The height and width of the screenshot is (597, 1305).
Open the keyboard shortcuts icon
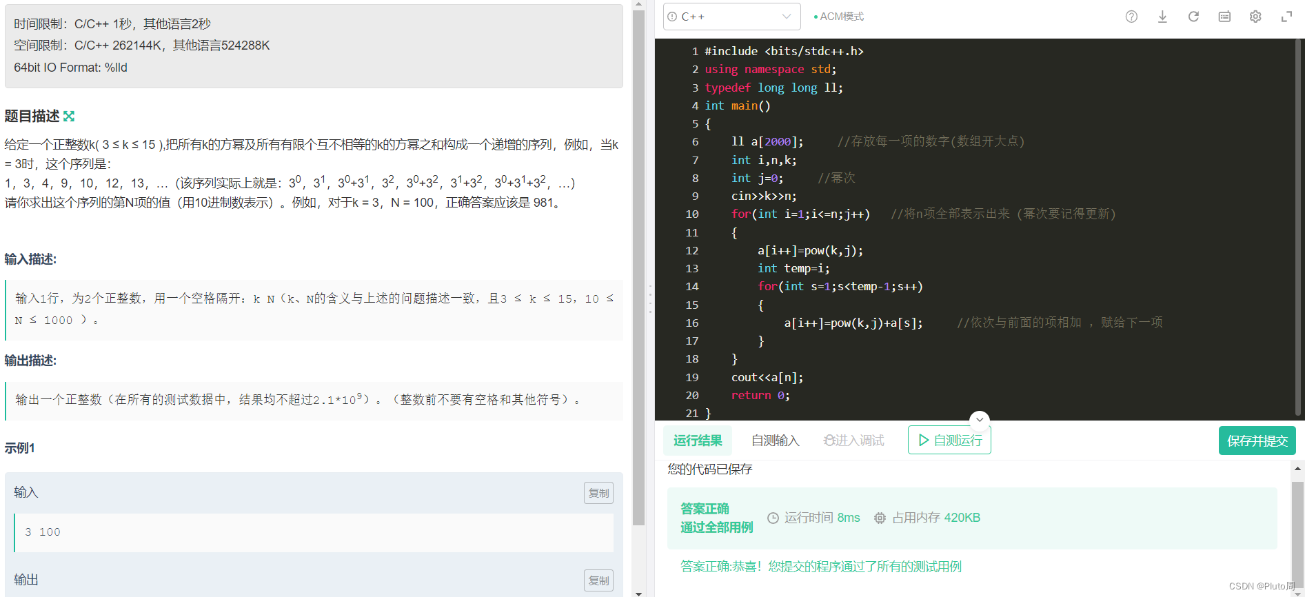1224,17
